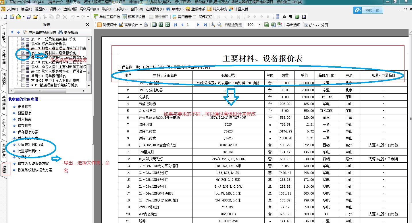Toggle 局部汇总 checkbox
This screenshot has height=223, width=412.
(195, 17)
